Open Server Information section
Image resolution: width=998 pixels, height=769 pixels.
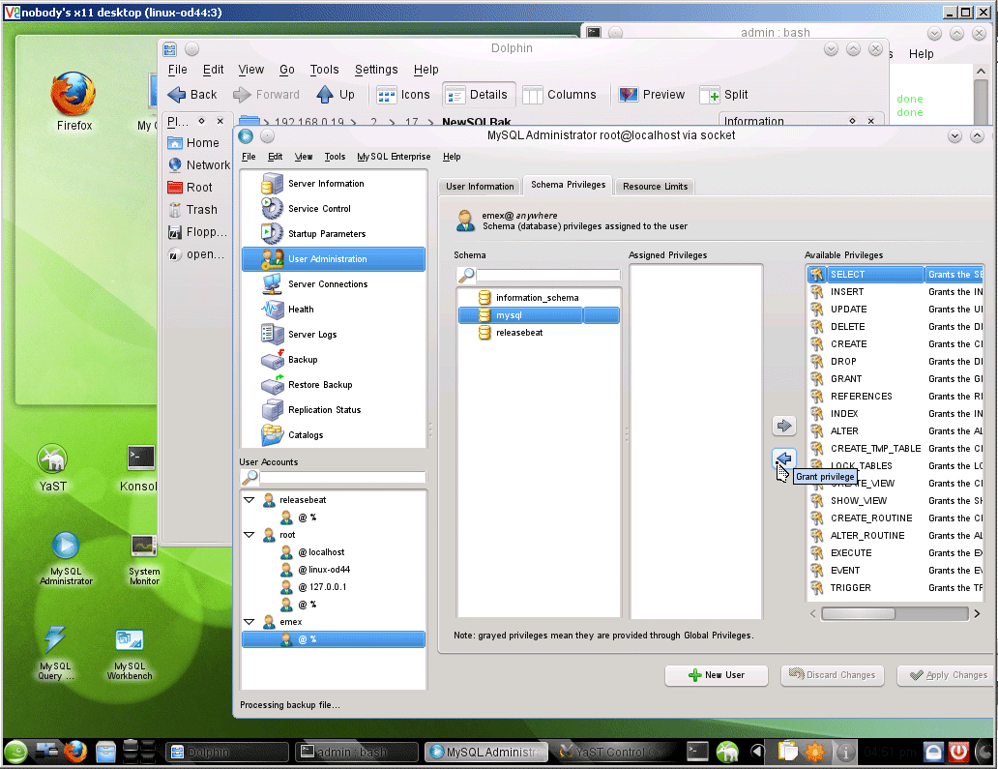(333, 184)
